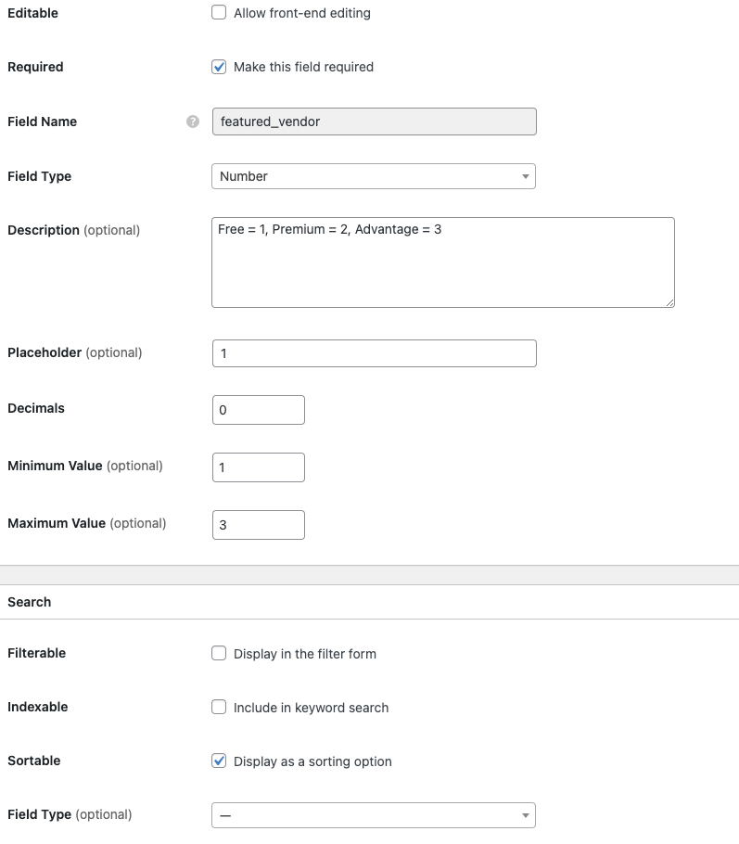Click the 'Make this field required' label text
The image size is (739, 844).
click(303, 67)
